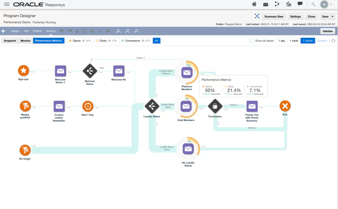Switch to the Monitor view tab

pyautogui.click(x=26, y=41)
